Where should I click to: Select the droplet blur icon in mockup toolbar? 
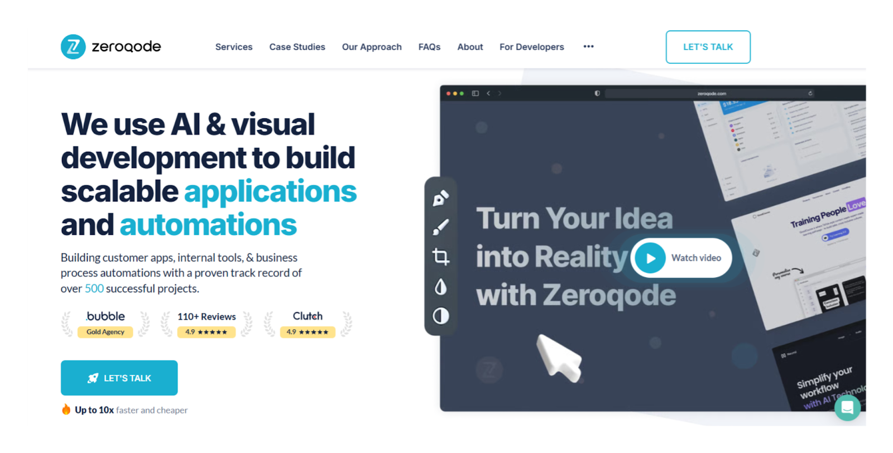pyautogui.click(x=441, y=287)
